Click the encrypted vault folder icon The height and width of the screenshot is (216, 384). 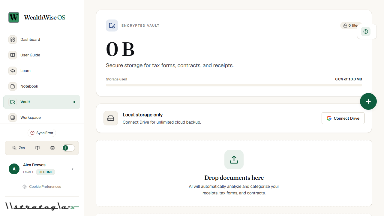coord(112,25)
